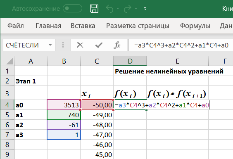Viewport: 233px width, 159px height.
Task: Select row 7 header
Action: (x=7, y=135)
